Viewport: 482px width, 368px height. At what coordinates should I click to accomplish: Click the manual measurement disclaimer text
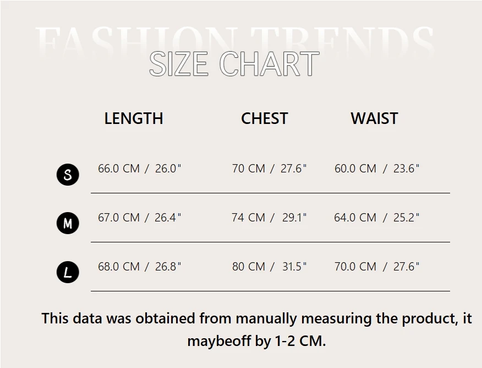(256, 318)
